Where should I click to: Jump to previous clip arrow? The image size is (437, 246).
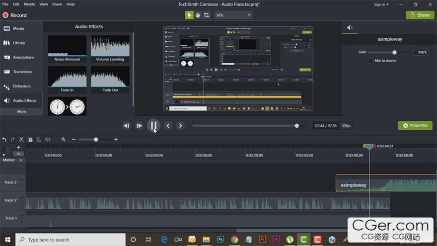click(x=168, y=126)
